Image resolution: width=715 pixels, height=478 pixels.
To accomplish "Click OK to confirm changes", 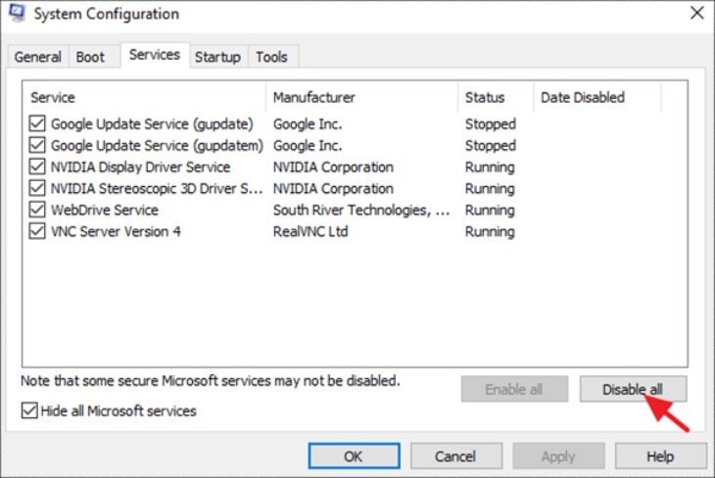I will (353, 456).
